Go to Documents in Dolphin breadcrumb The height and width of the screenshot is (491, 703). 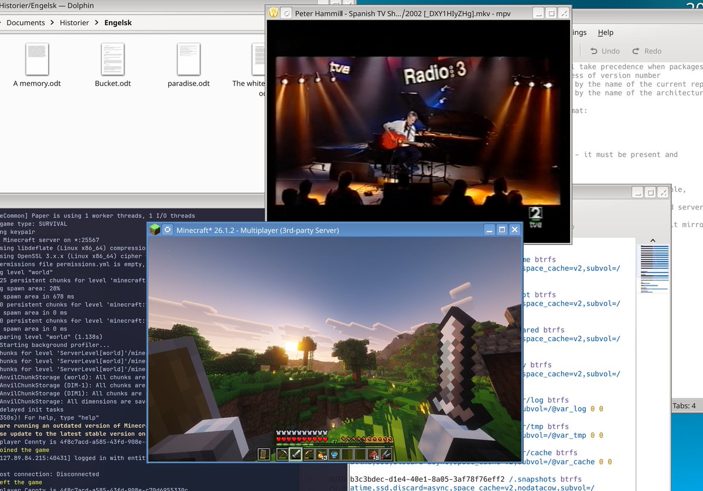(x=26, y=23)
